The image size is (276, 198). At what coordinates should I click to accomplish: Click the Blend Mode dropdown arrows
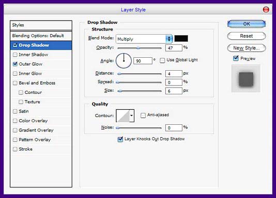[x=169, y=39]
